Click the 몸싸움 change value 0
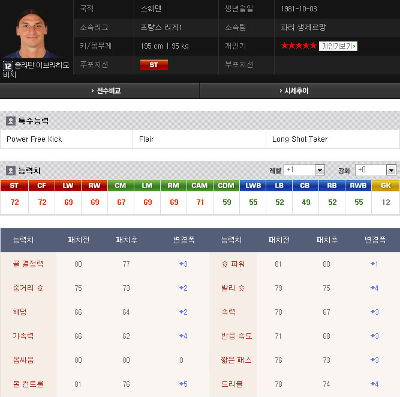This screenshot has width=400, height=397. (x=181, y=360)
